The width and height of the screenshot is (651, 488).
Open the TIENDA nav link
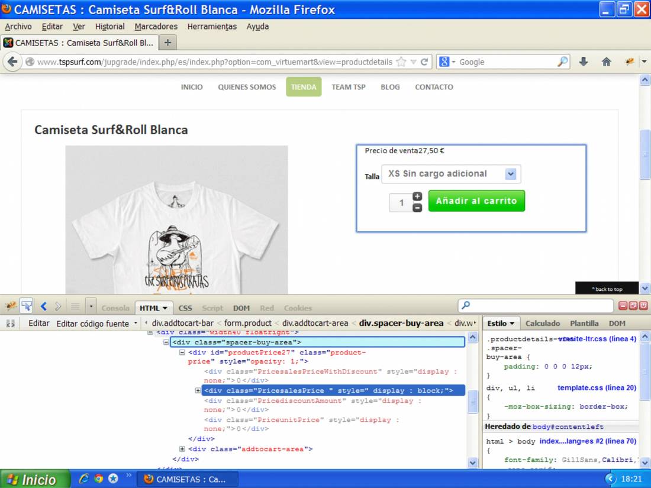pos(304,87)
